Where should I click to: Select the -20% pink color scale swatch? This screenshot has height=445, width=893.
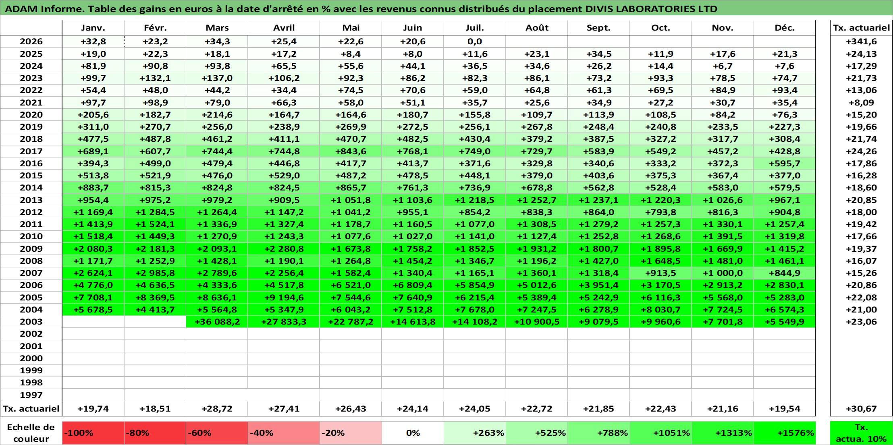point(351,433)
